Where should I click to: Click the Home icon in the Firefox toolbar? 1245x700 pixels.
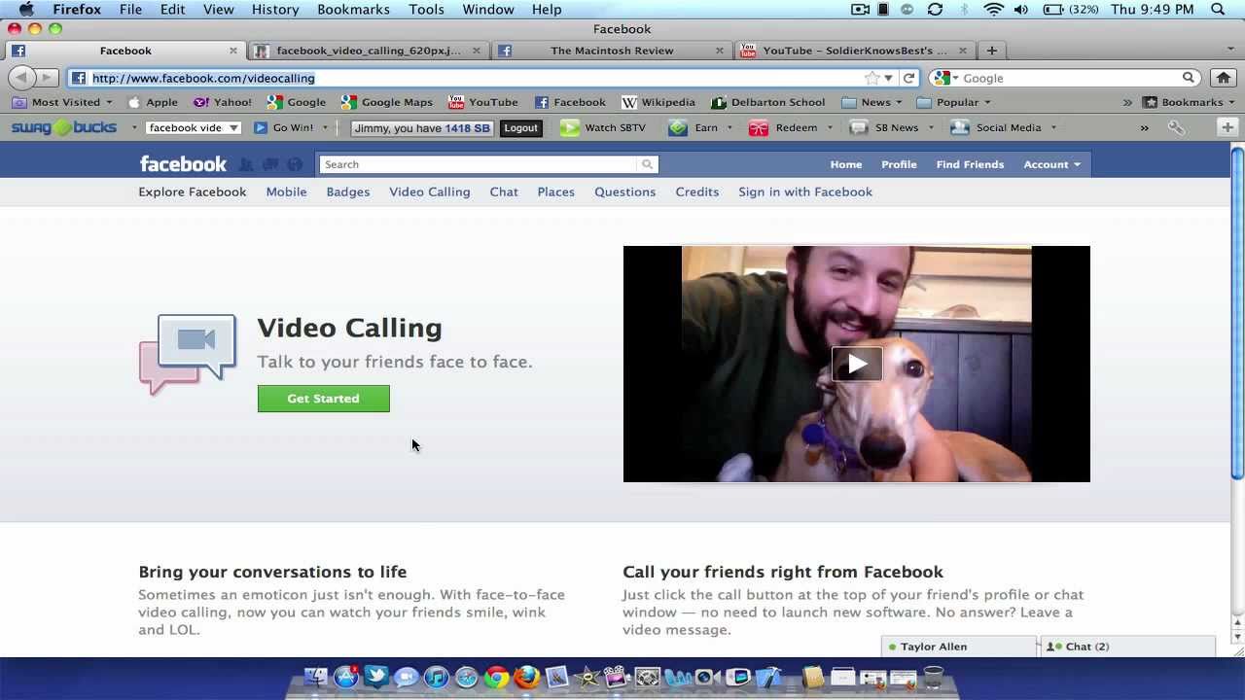tap(1224, 78)
